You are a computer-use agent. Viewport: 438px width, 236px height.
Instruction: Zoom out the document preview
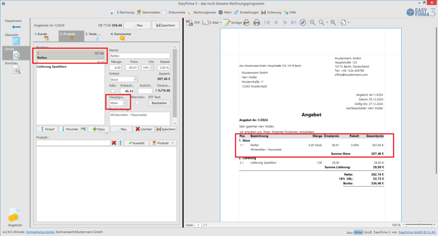[313, 23]
